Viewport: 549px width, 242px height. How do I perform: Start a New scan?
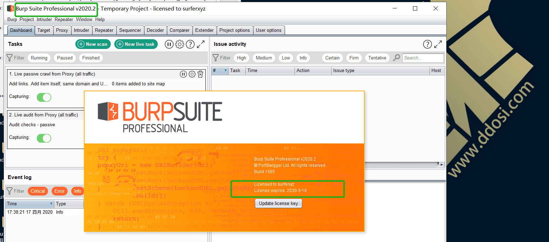coord(93,44)
